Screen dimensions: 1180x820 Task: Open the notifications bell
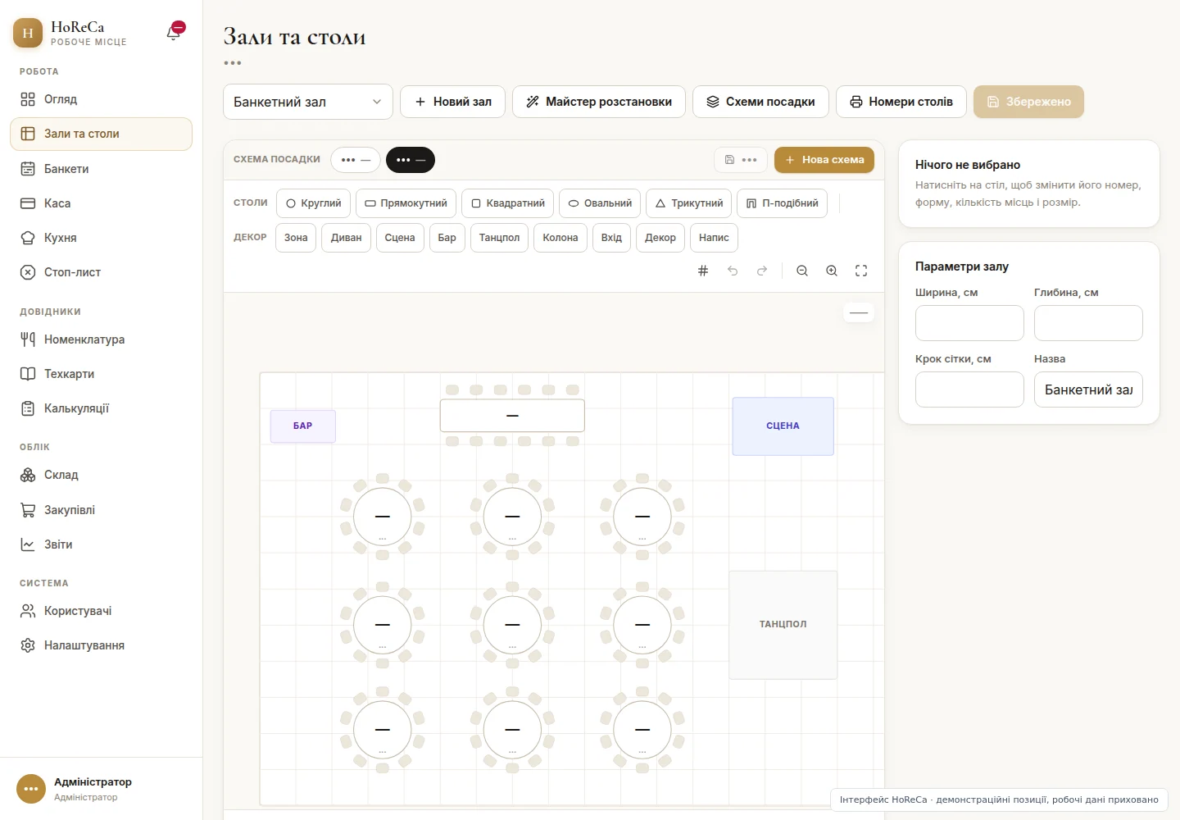174,33
